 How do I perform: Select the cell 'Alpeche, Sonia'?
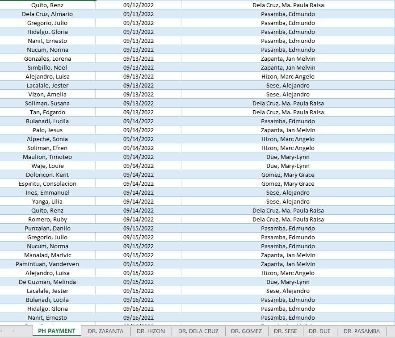coord(47,139)
